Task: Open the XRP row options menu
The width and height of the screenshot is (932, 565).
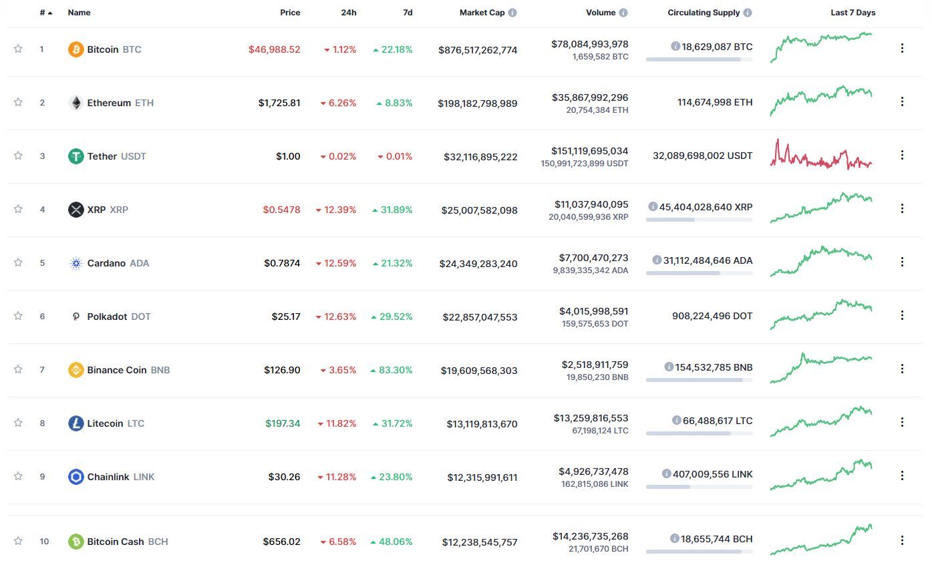Action: 902,208
